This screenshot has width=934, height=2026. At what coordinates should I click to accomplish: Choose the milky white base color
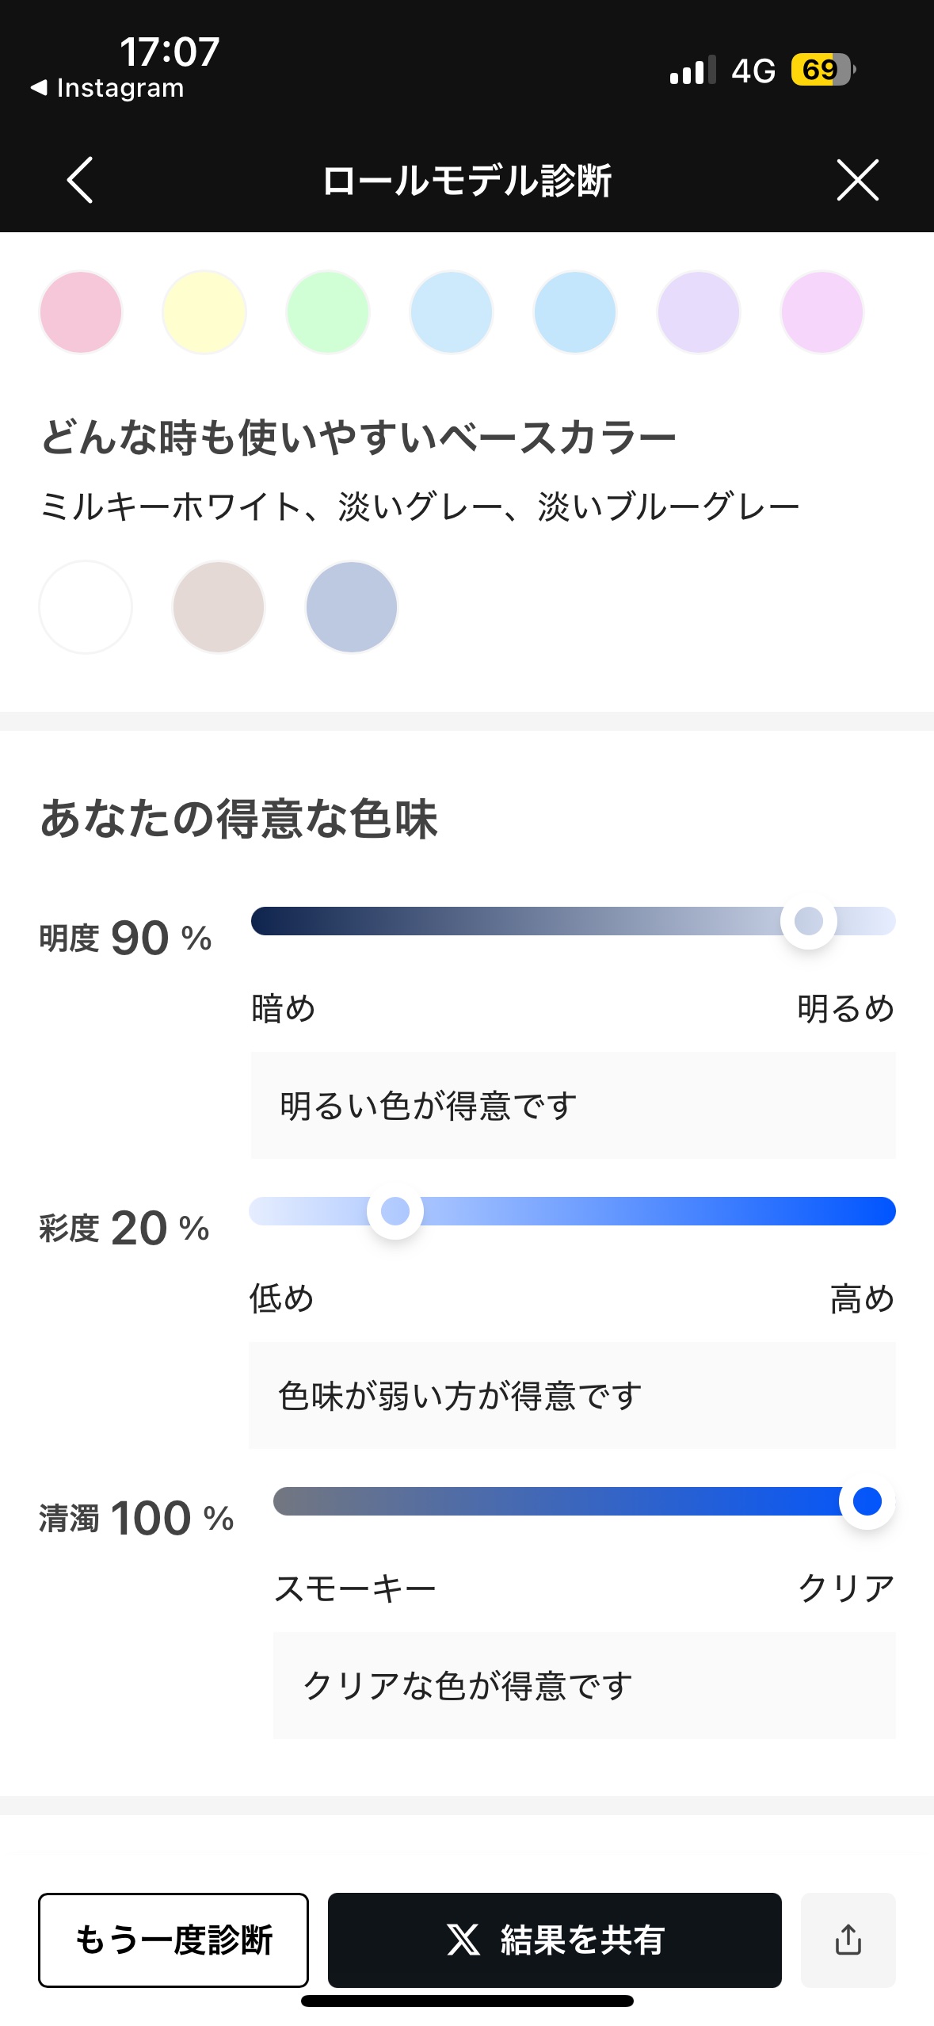pyautogui.click(x=86, y=607)
